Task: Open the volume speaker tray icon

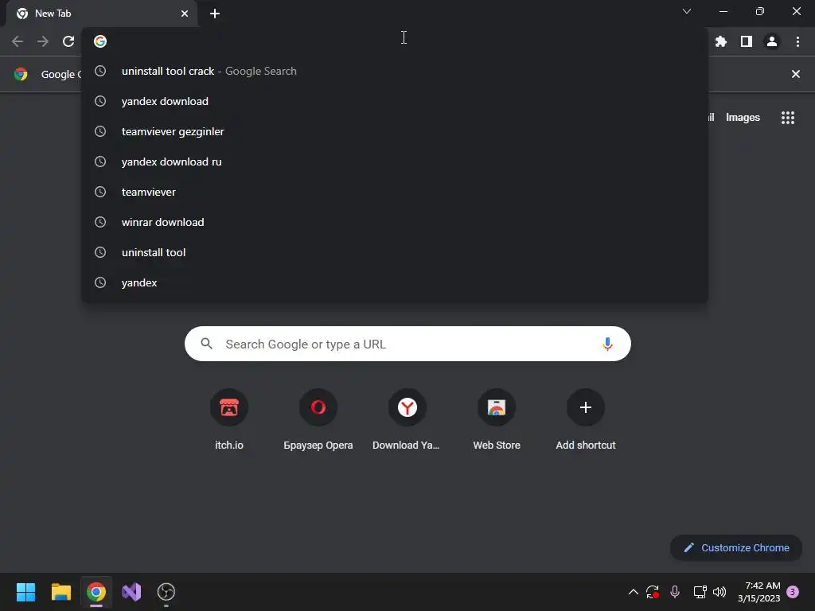Action: [719, 592]
